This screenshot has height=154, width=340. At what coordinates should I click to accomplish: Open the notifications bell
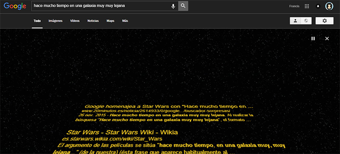318,6
